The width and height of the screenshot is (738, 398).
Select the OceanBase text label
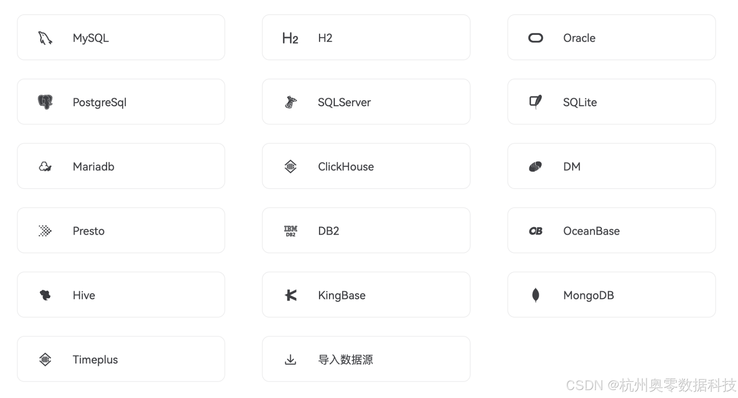click(x=591, y=231)
